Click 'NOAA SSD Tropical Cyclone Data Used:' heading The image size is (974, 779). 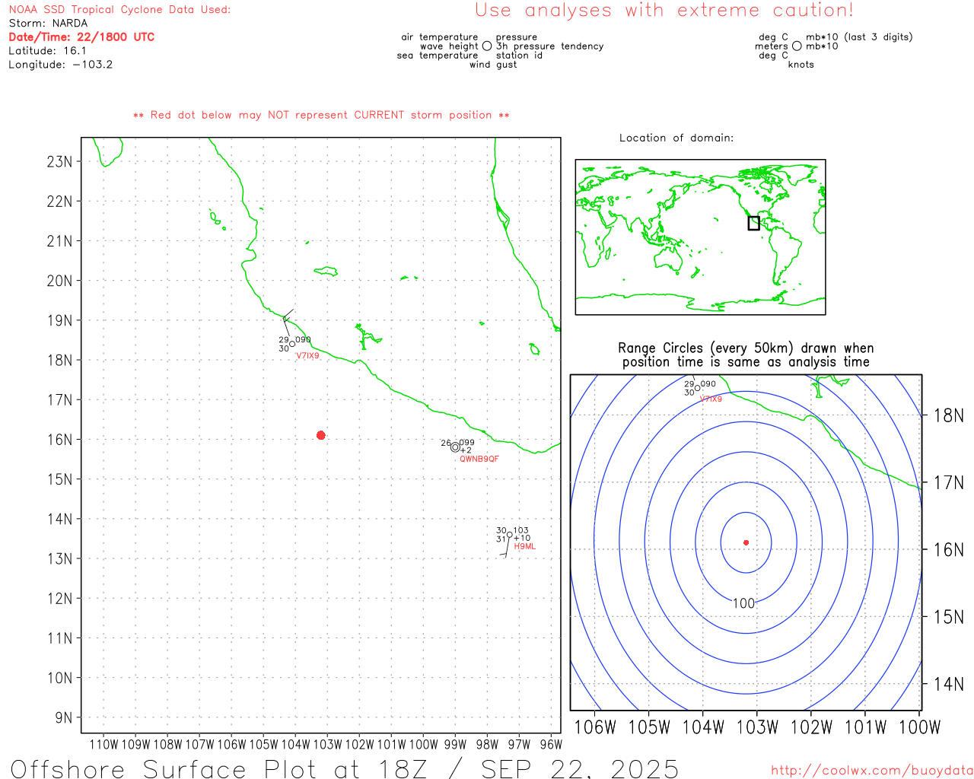[119, 10]
